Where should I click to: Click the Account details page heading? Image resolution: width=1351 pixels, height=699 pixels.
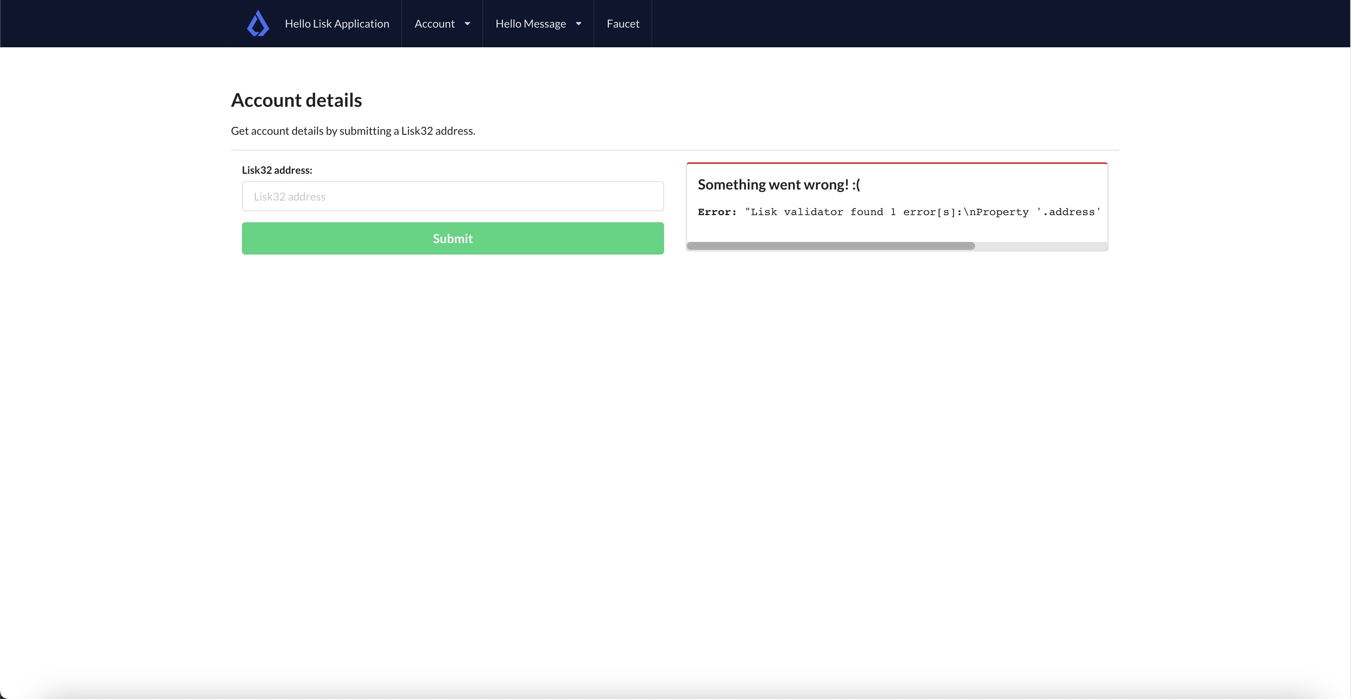[x=296, y=100]
